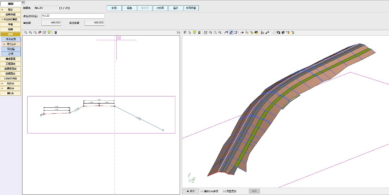389x195 pixels.
Task: Expand the 書込み group in sidebar
Action: pyautogui.click(x=2, y=88)
